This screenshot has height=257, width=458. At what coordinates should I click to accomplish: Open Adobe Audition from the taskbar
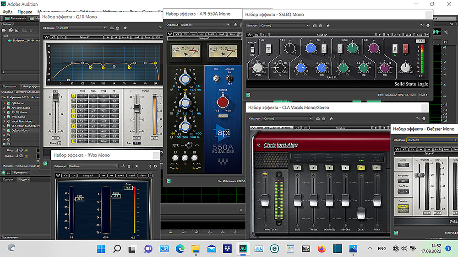click(x=242, y=249)
